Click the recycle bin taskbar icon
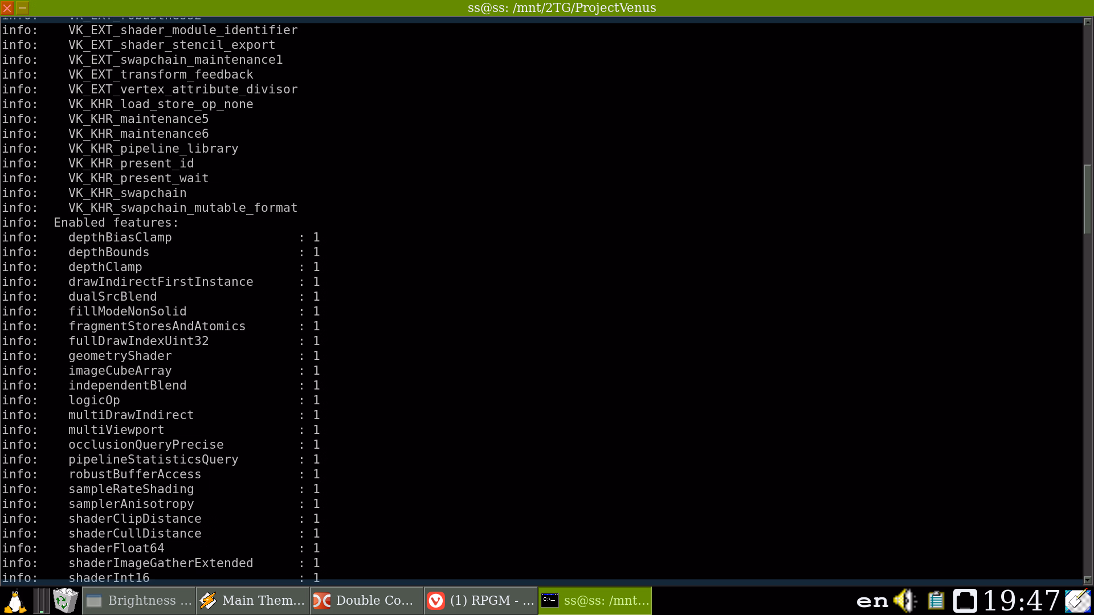 click(x=65, y=601)
